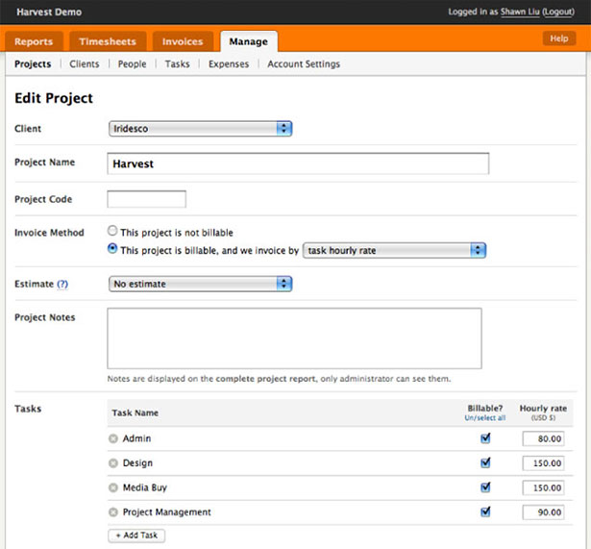Image resolution: width=591 pixels, height=549 pixels.
Task: Edit the Design hourly rate 150.00 field
Action: click(543, 463)
